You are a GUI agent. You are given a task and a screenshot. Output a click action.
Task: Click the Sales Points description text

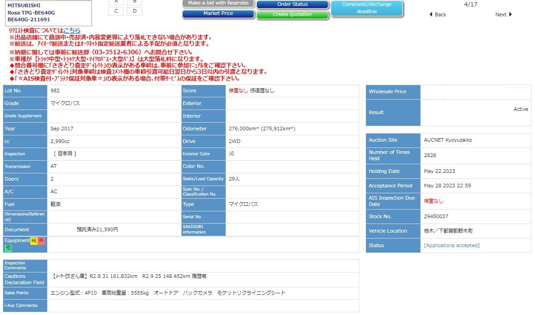pyautogui.click(x=168, y=293)
